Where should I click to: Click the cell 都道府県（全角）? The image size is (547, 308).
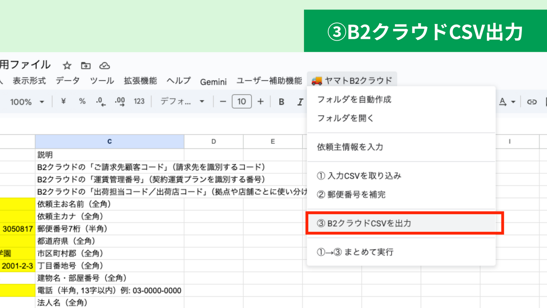point(109,241)
